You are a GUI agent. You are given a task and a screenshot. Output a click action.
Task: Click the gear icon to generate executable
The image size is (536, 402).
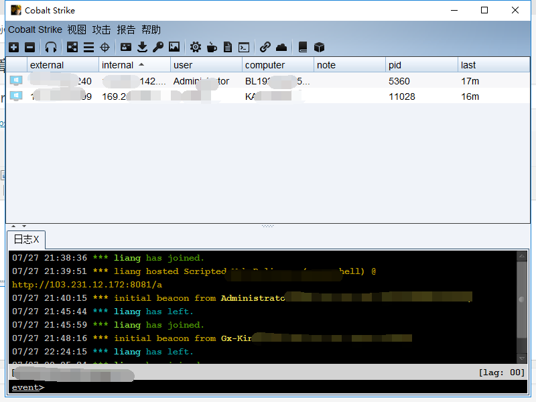click(x=196, y=47)
